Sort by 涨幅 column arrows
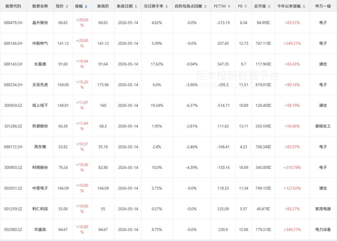Image resolution: width=337 pixels, height=241 pixels. tap(86, 7)
